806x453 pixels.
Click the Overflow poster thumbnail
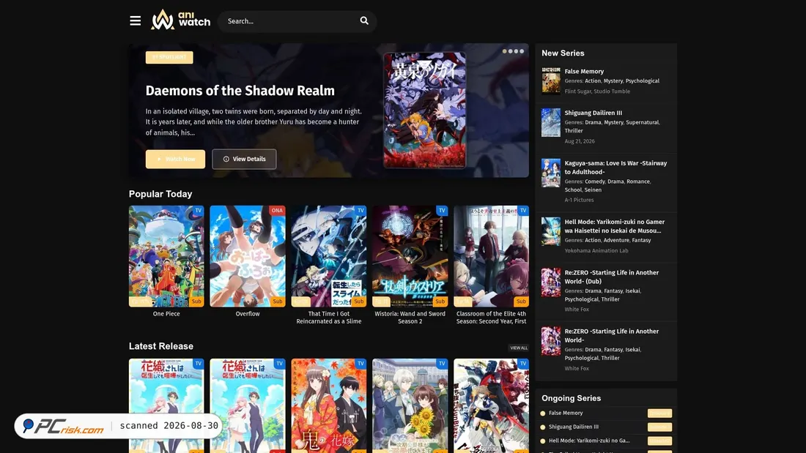[x=247, y=256]
